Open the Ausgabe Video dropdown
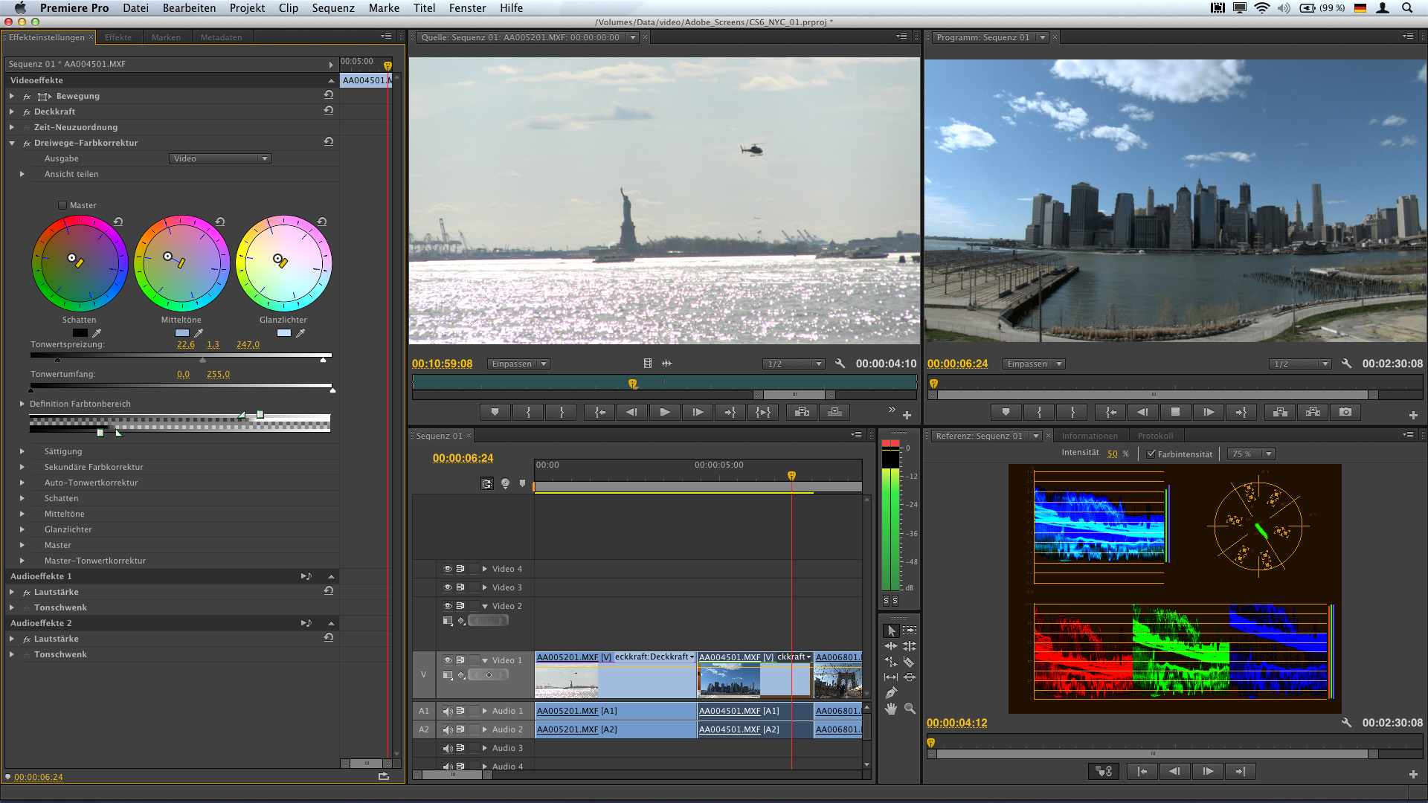Image resolution: width=1428 pixels, height=803 pixels. coord(219,158)
